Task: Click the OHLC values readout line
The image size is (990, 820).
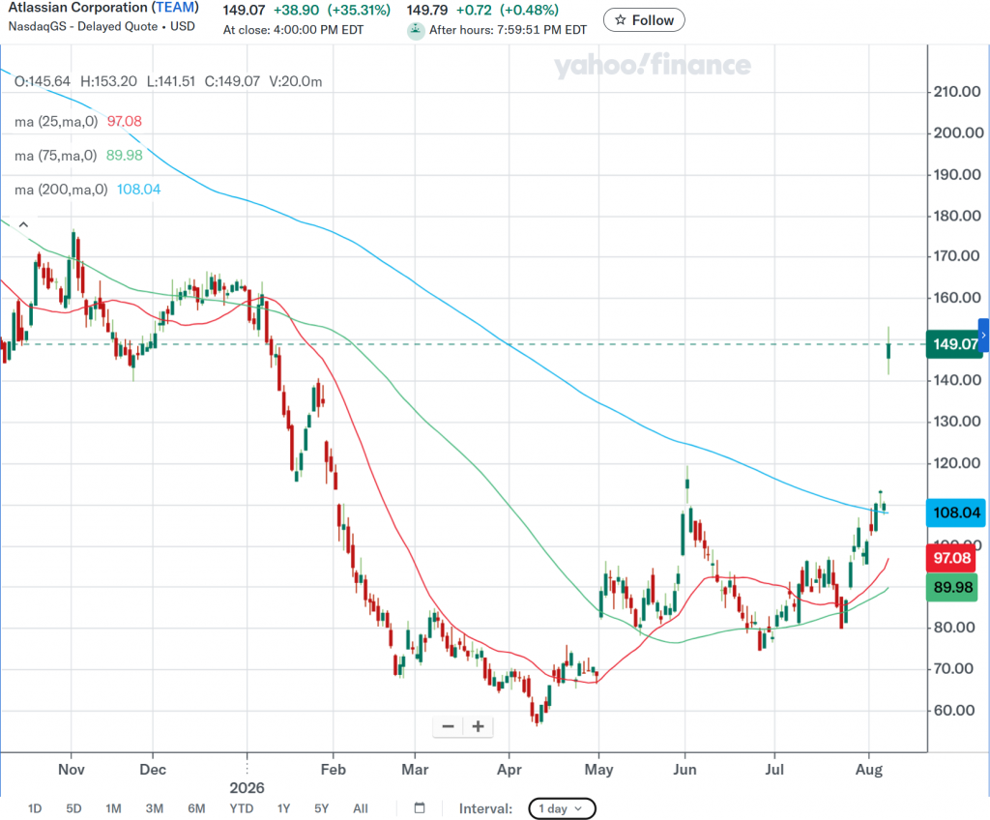Action: (x=168, y=81)
